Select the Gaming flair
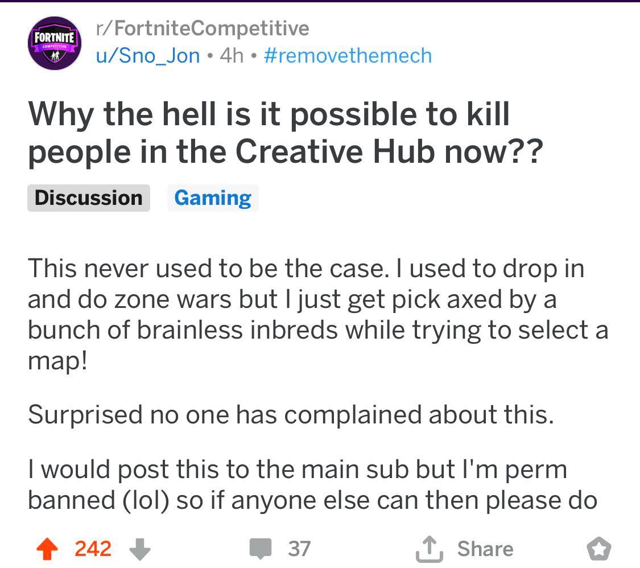640x568 pixels. coord(213,197)
